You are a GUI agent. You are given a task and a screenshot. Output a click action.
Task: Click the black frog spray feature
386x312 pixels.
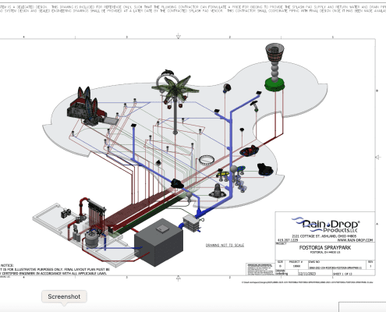[x=265, y=169]
